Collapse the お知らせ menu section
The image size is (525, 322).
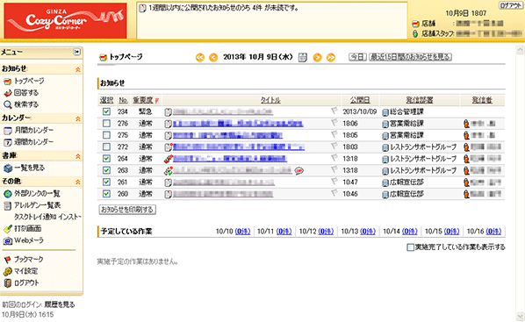coord(77,69)
